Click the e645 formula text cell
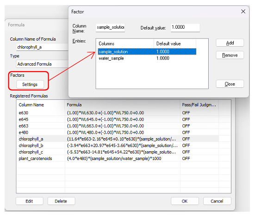The height and width of the screenshot is (215, 255). pyautogui.click(x=106, y=119)
